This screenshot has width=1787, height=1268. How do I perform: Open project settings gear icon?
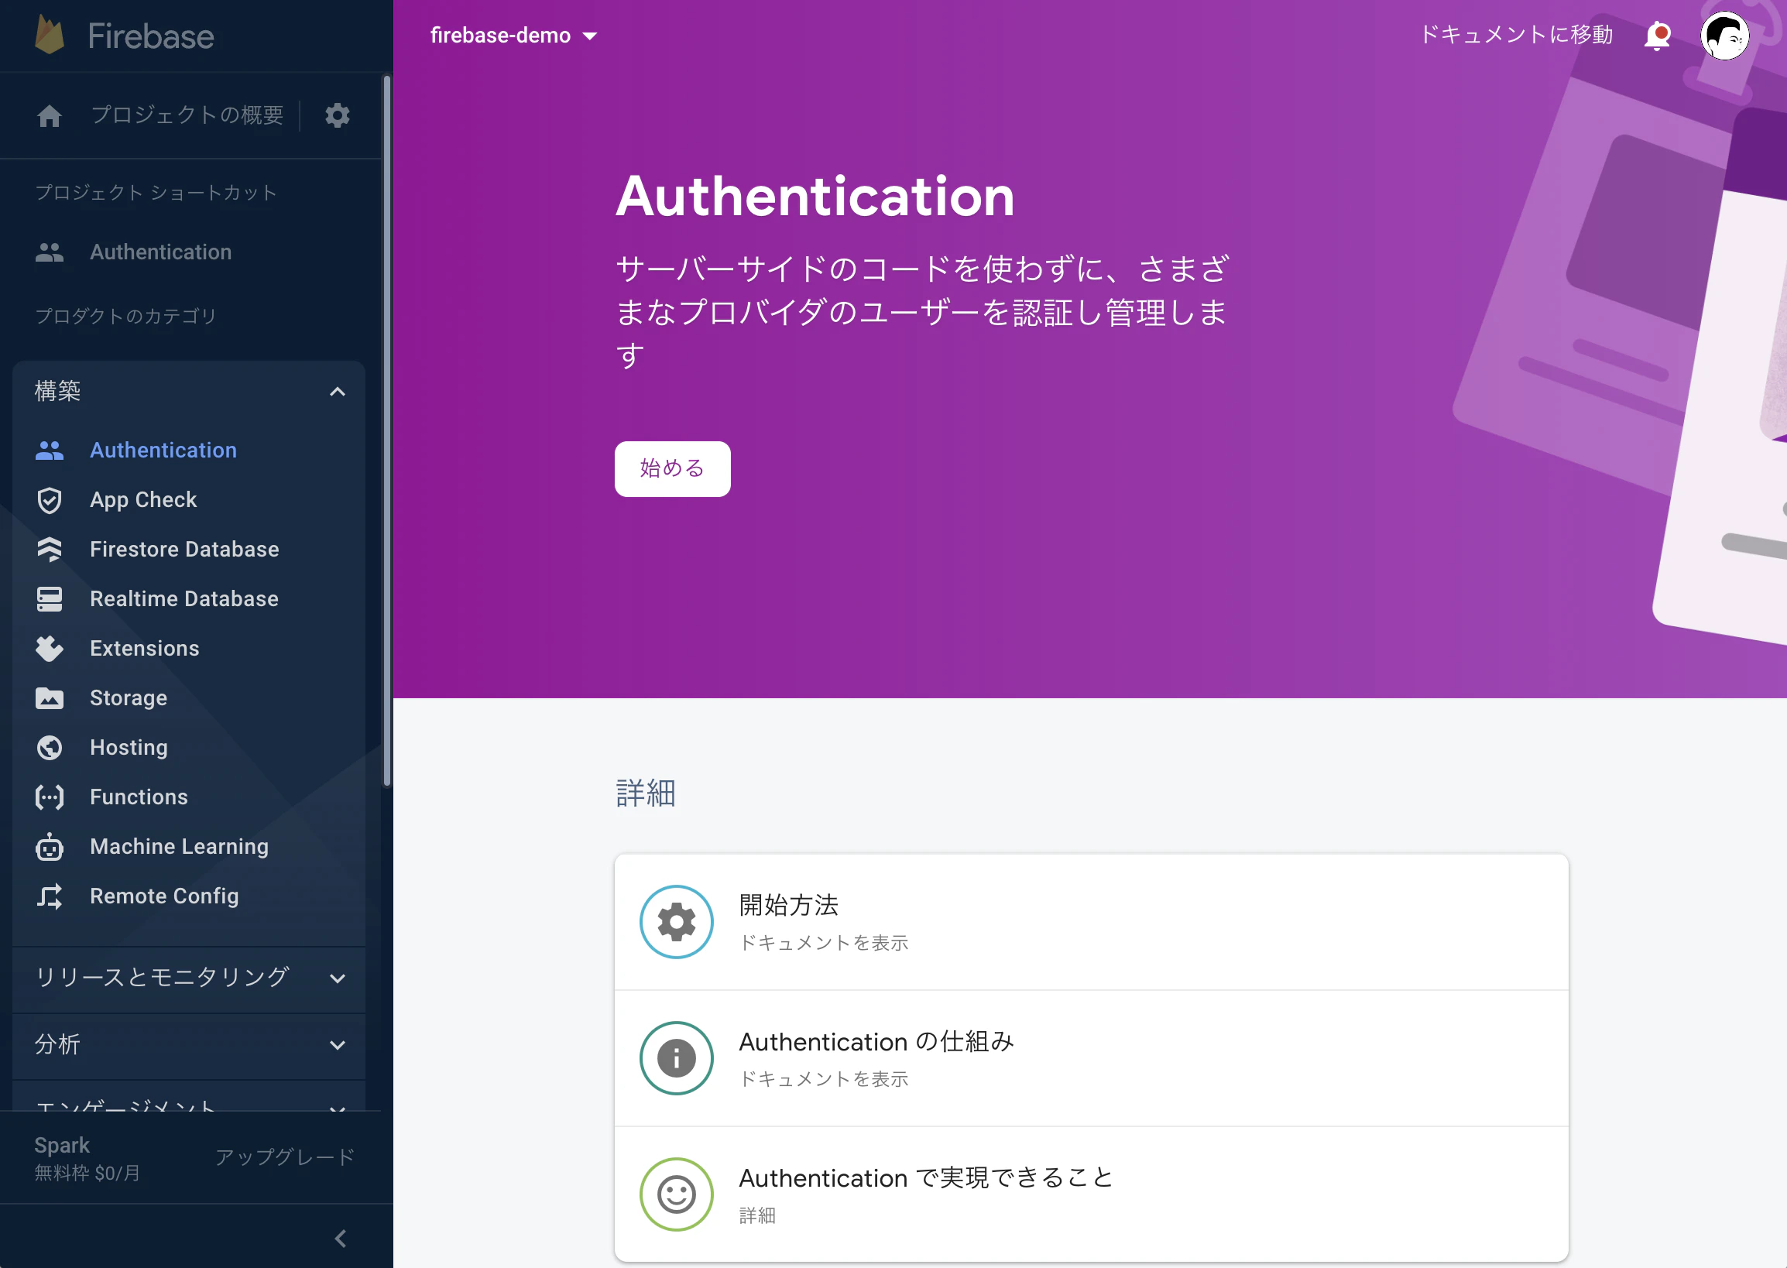(x=338, y=115)
